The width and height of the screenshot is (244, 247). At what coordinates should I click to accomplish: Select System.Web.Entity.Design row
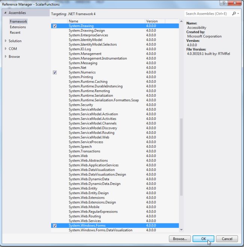tap(115, 193)
